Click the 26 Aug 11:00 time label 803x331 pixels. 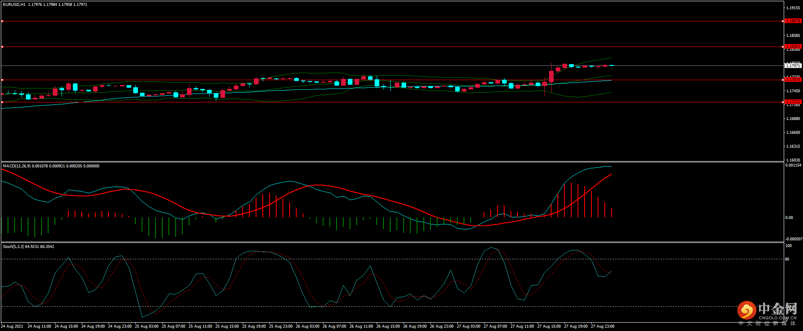361,326
